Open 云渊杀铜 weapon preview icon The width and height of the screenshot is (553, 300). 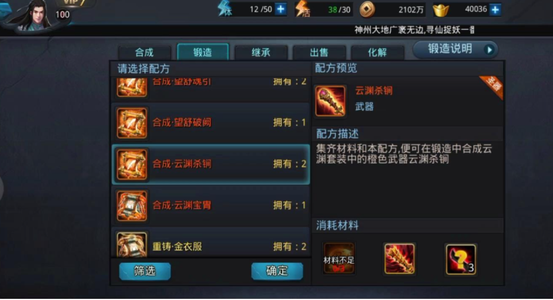(x=330, y=101)
